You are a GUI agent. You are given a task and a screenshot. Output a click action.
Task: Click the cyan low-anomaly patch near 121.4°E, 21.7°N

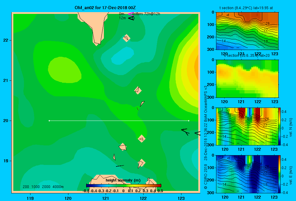(x=123, y=56)
